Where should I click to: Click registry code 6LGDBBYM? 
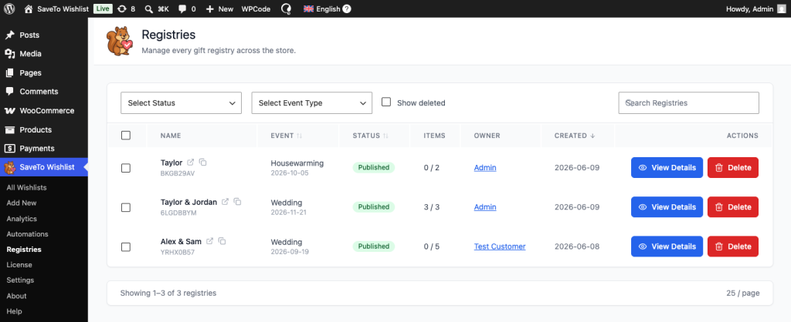click(x=178, y=213)
